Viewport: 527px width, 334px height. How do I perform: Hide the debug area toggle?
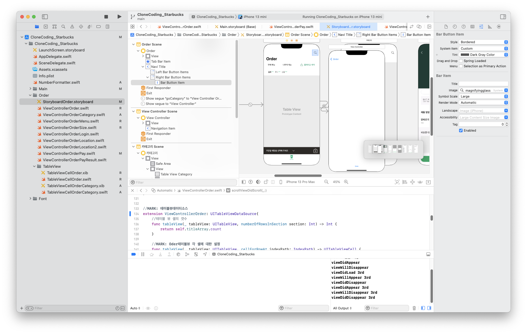point(428,254)
